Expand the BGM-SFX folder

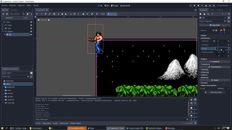pyautogui.click(x=4, y=87)
